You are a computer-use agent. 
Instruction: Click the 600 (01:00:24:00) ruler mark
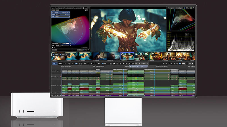162,66
